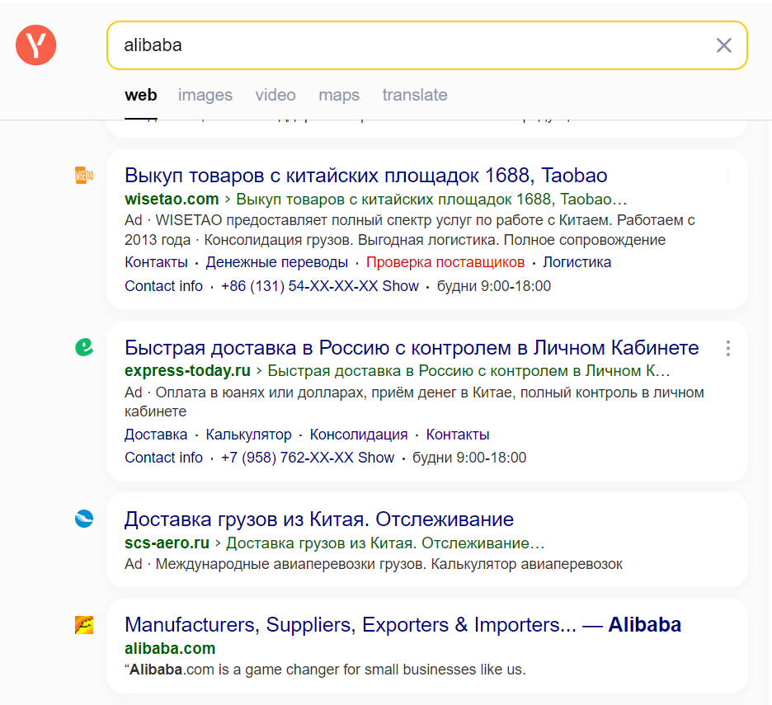
Task: Click the wisetao favicon icon
Action: (x=84, y=176)
